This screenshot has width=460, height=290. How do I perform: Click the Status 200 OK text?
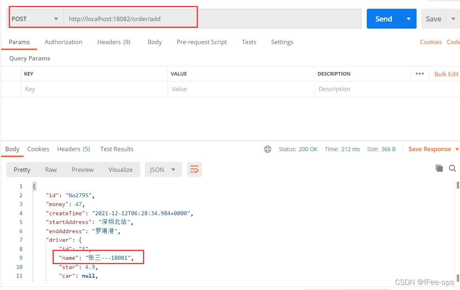point(298,149)
